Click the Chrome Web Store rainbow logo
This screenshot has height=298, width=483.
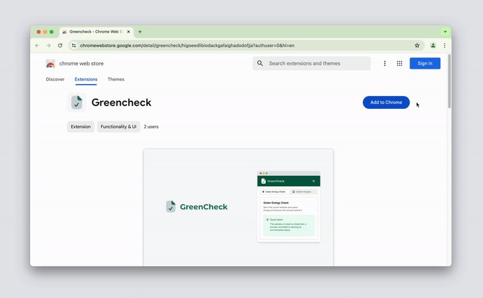[51, 63]
